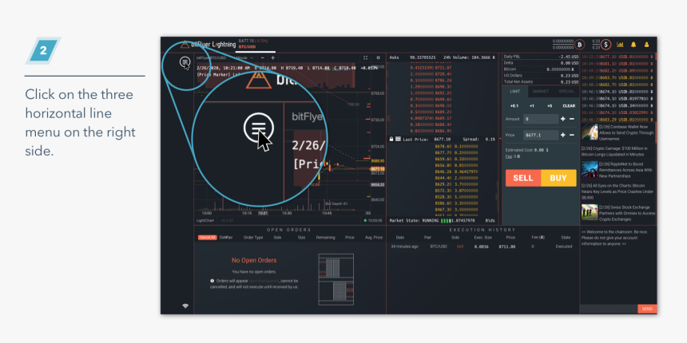Open chart settings gear
The width and height of the screenshot is (687, 343).
point(378,57)
